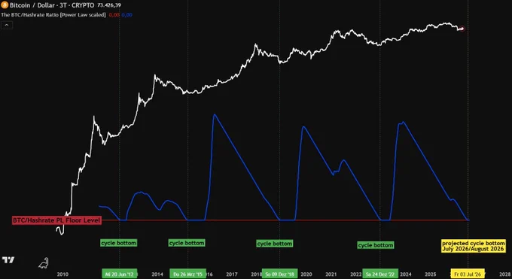512x279 pixels.
Task: Click the 2017 label on the time axis
Action: coord(232,274)
